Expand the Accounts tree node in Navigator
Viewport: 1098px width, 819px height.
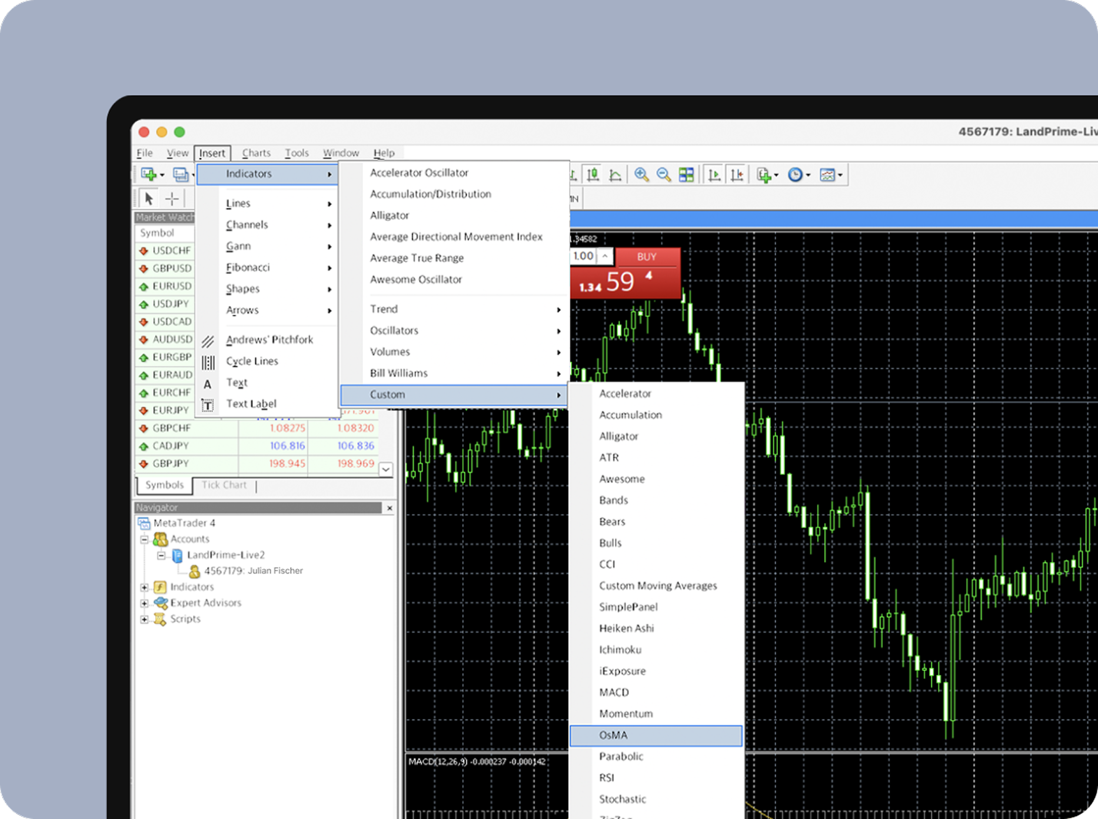145,539
